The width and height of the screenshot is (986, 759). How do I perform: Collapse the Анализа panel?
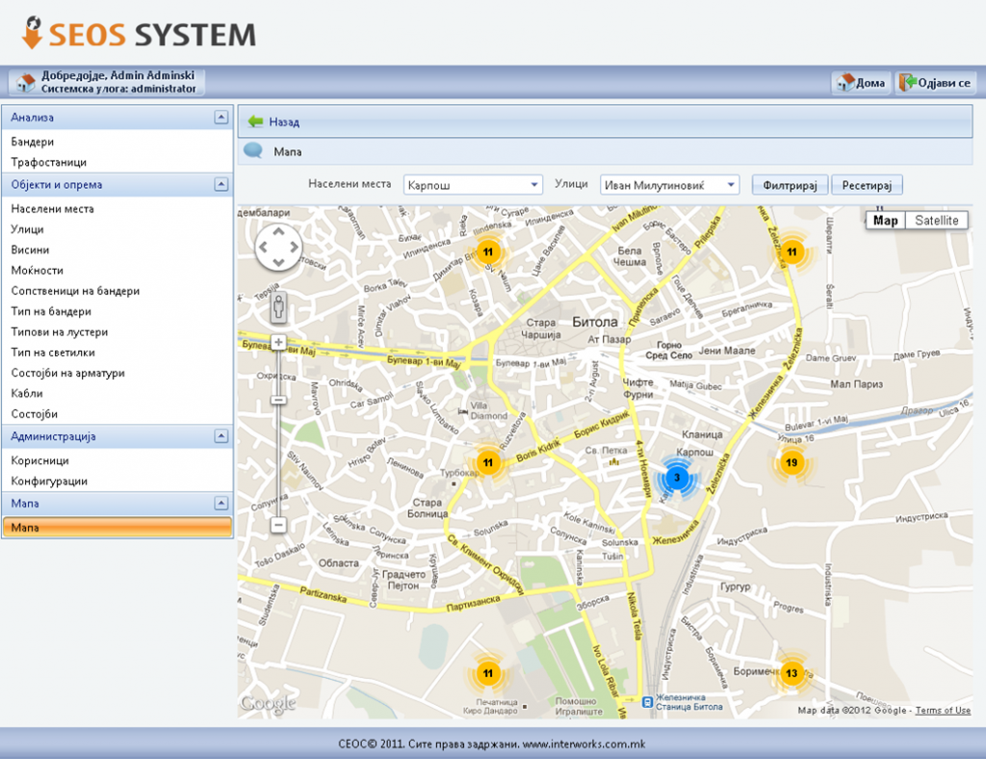pyautogui.click(x=221, y=117)
